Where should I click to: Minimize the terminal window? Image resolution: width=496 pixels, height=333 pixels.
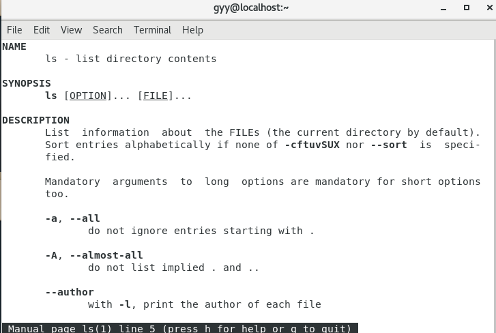pos(443,8)
